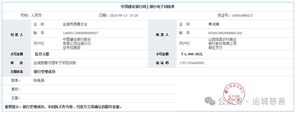The width and height of the screenshot is (295, 113).
Task: Click the 收款人 header cell
Action: 162,35
